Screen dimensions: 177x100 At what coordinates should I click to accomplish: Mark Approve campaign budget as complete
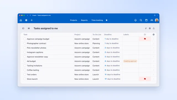(25, 39)
